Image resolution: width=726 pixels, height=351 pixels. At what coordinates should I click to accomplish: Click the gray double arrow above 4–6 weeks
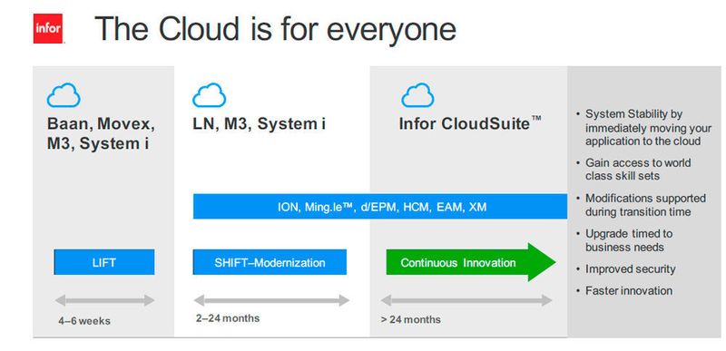[x=104, y=300]
